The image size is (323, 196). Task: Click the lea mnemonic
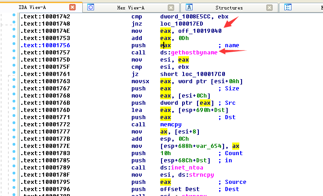(x=137, y=110)
